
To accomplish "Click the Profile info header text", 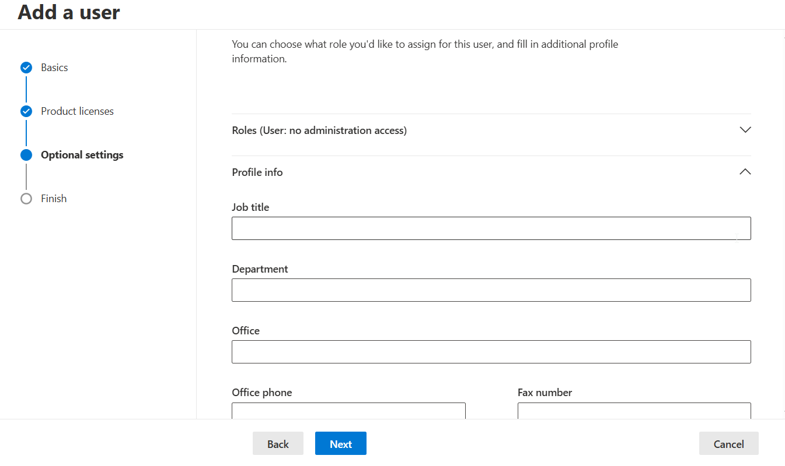I will click(x=257, y=172).
